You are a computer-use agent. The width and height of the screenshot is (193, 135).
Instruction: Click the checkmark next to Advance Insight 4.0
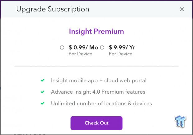(x=42, y=92)
